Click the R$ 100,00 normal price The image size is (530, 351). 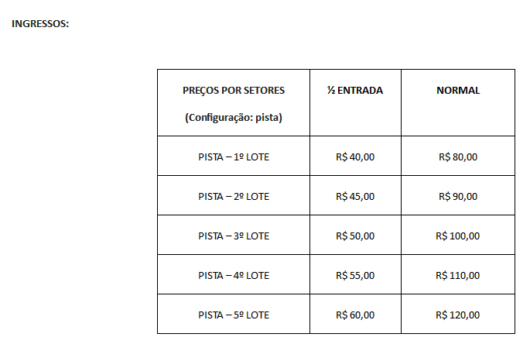point(458,236)
